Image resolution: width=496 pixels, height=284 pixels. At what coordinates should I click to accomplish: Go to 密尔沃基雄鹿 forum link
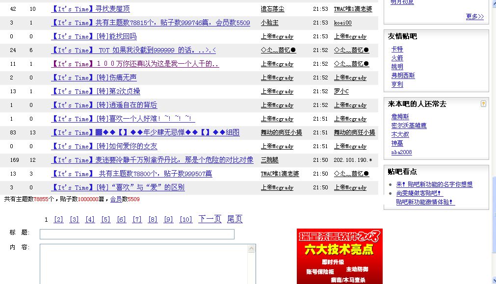point(409,126)
